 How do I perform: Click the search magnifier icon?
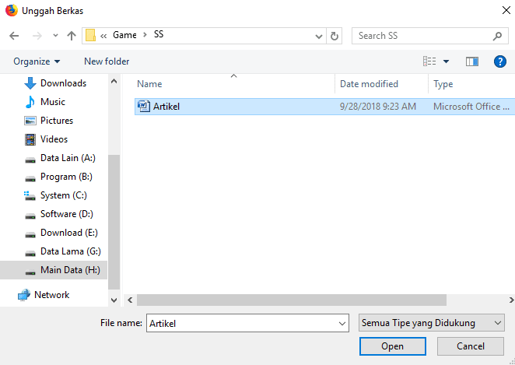[x=497, y=36]
